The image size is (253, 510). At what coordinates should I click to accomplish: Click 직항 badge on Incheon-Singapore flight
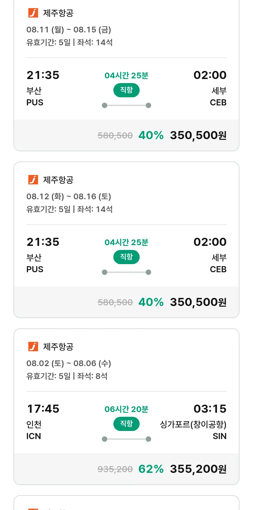tap(126, 424)
